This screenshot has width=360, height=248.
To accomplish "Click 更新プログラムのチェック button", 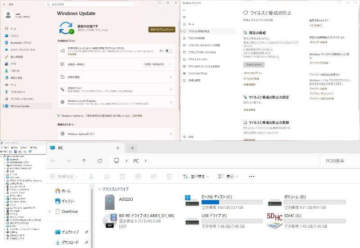I will point(162,29).
